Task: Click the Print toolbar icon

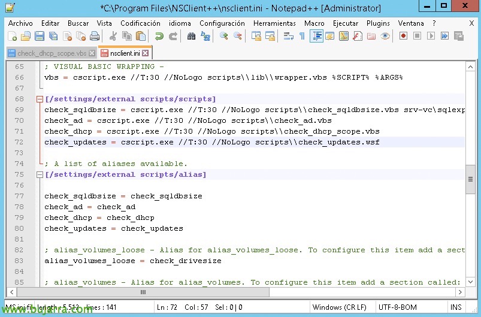Action: tap(95, 36)
